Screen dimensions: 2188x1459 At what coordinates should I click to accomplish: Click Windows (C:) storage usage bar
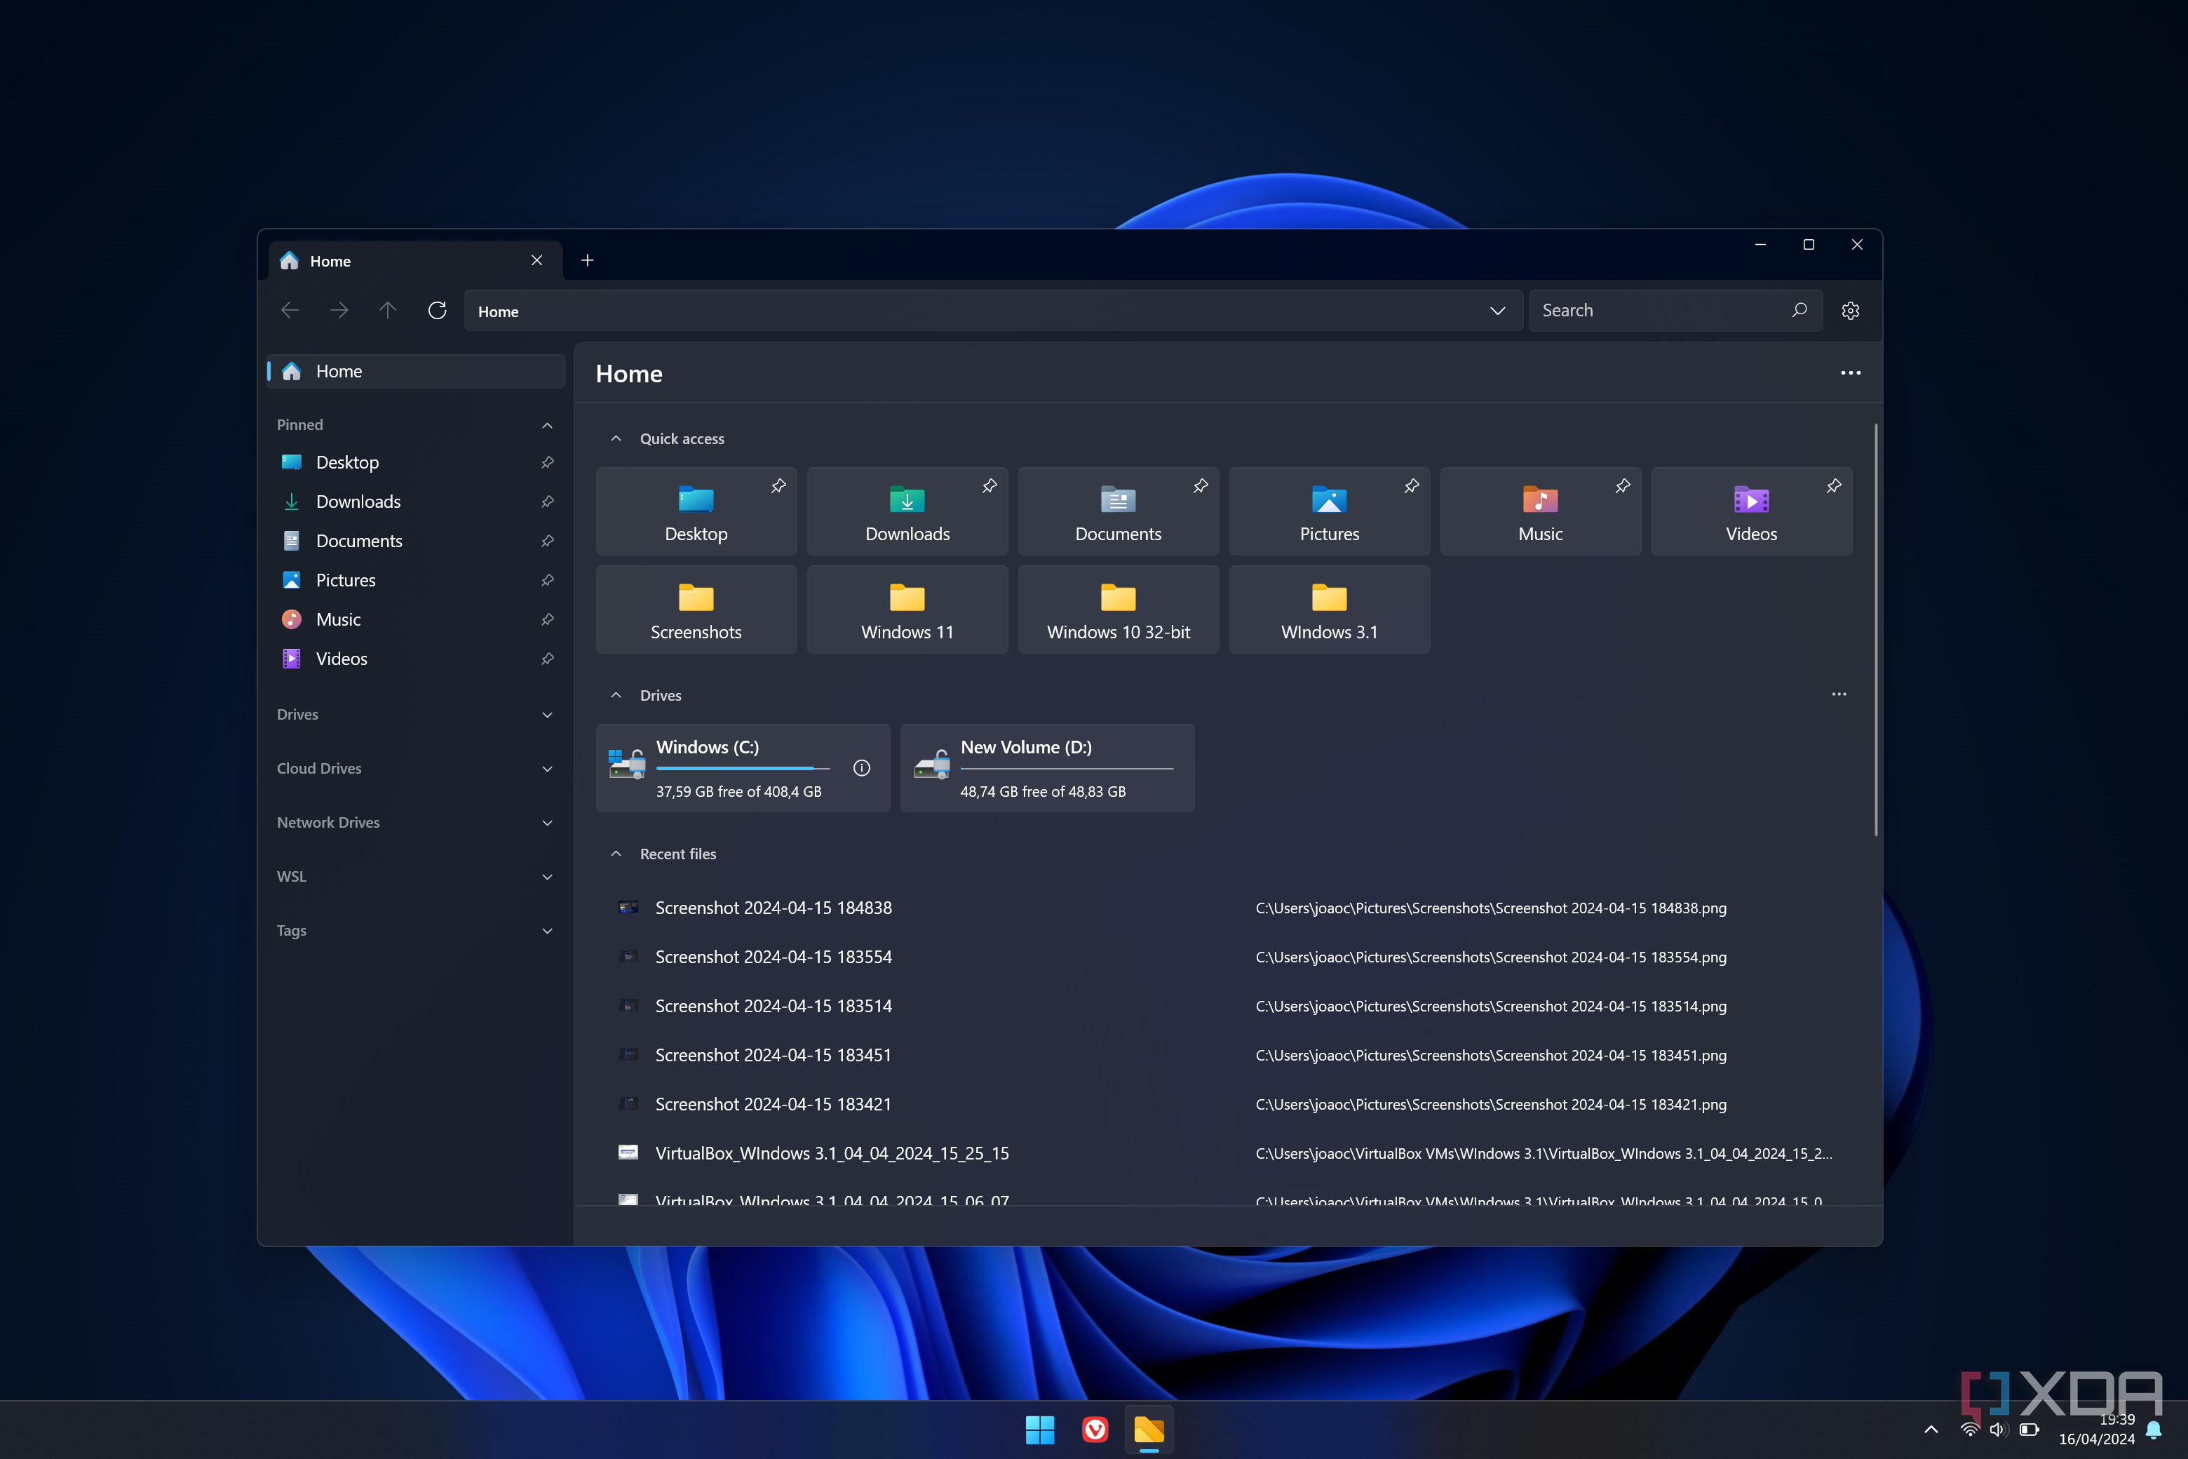click(743, 769)
